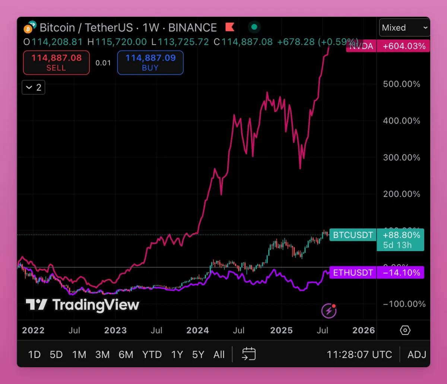Image resolution: width=447 pixels, height=384 pixels.
Task: Expand the collapsed indicators legend chevron
Action: coord(34,88)
